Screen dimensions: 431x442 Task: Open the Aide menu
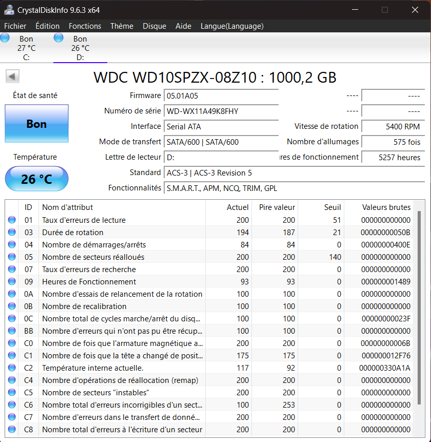coord(183,26)
